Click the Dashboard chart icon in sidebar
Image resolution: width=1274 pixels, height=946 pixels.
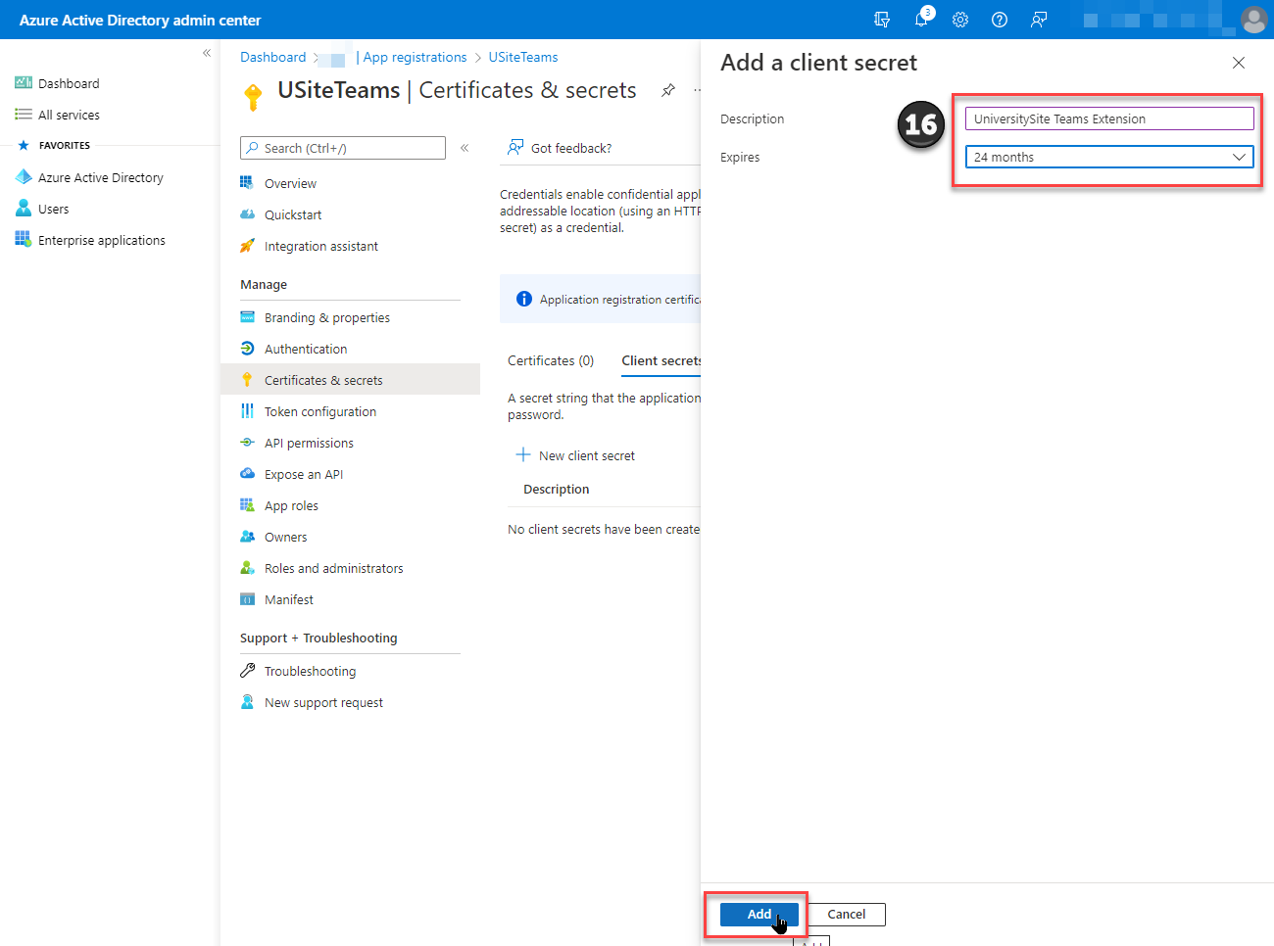(24, 83)
